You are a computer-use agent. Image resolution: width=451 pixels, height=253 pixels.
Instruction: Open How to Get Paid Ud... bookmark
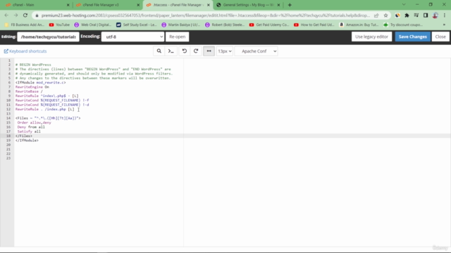click(314, 25)
